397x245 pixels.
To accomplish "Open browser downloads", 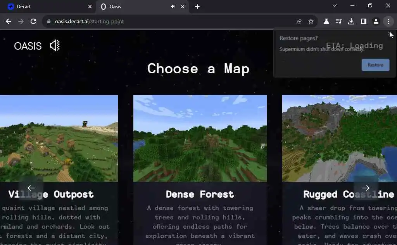I will tap(351, 21).
